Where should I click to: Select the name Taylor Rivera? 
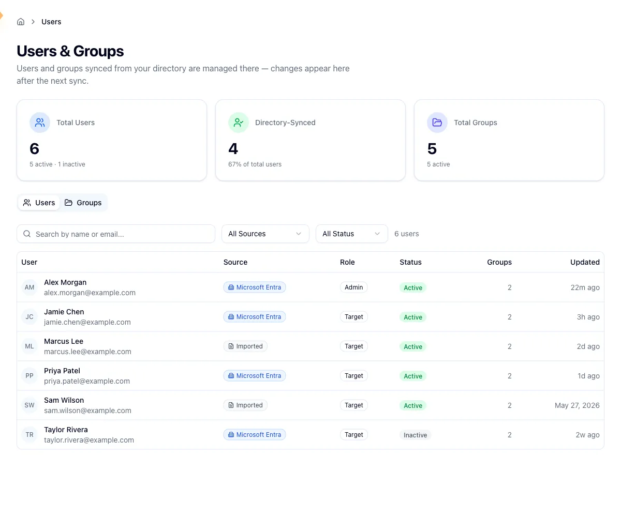[x=66, y=430]
